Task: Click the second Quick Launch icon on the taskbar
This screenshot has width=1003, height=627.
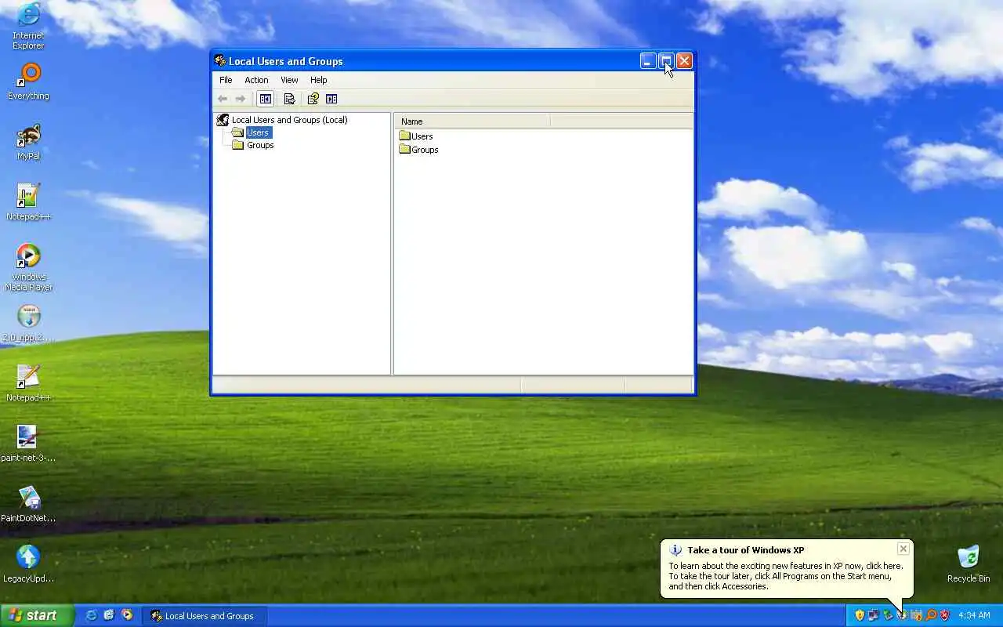Action: coord(109,616)
